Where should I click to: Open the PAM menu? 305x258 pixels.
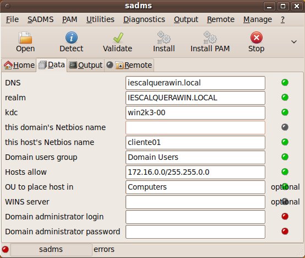tap(69, 19)
